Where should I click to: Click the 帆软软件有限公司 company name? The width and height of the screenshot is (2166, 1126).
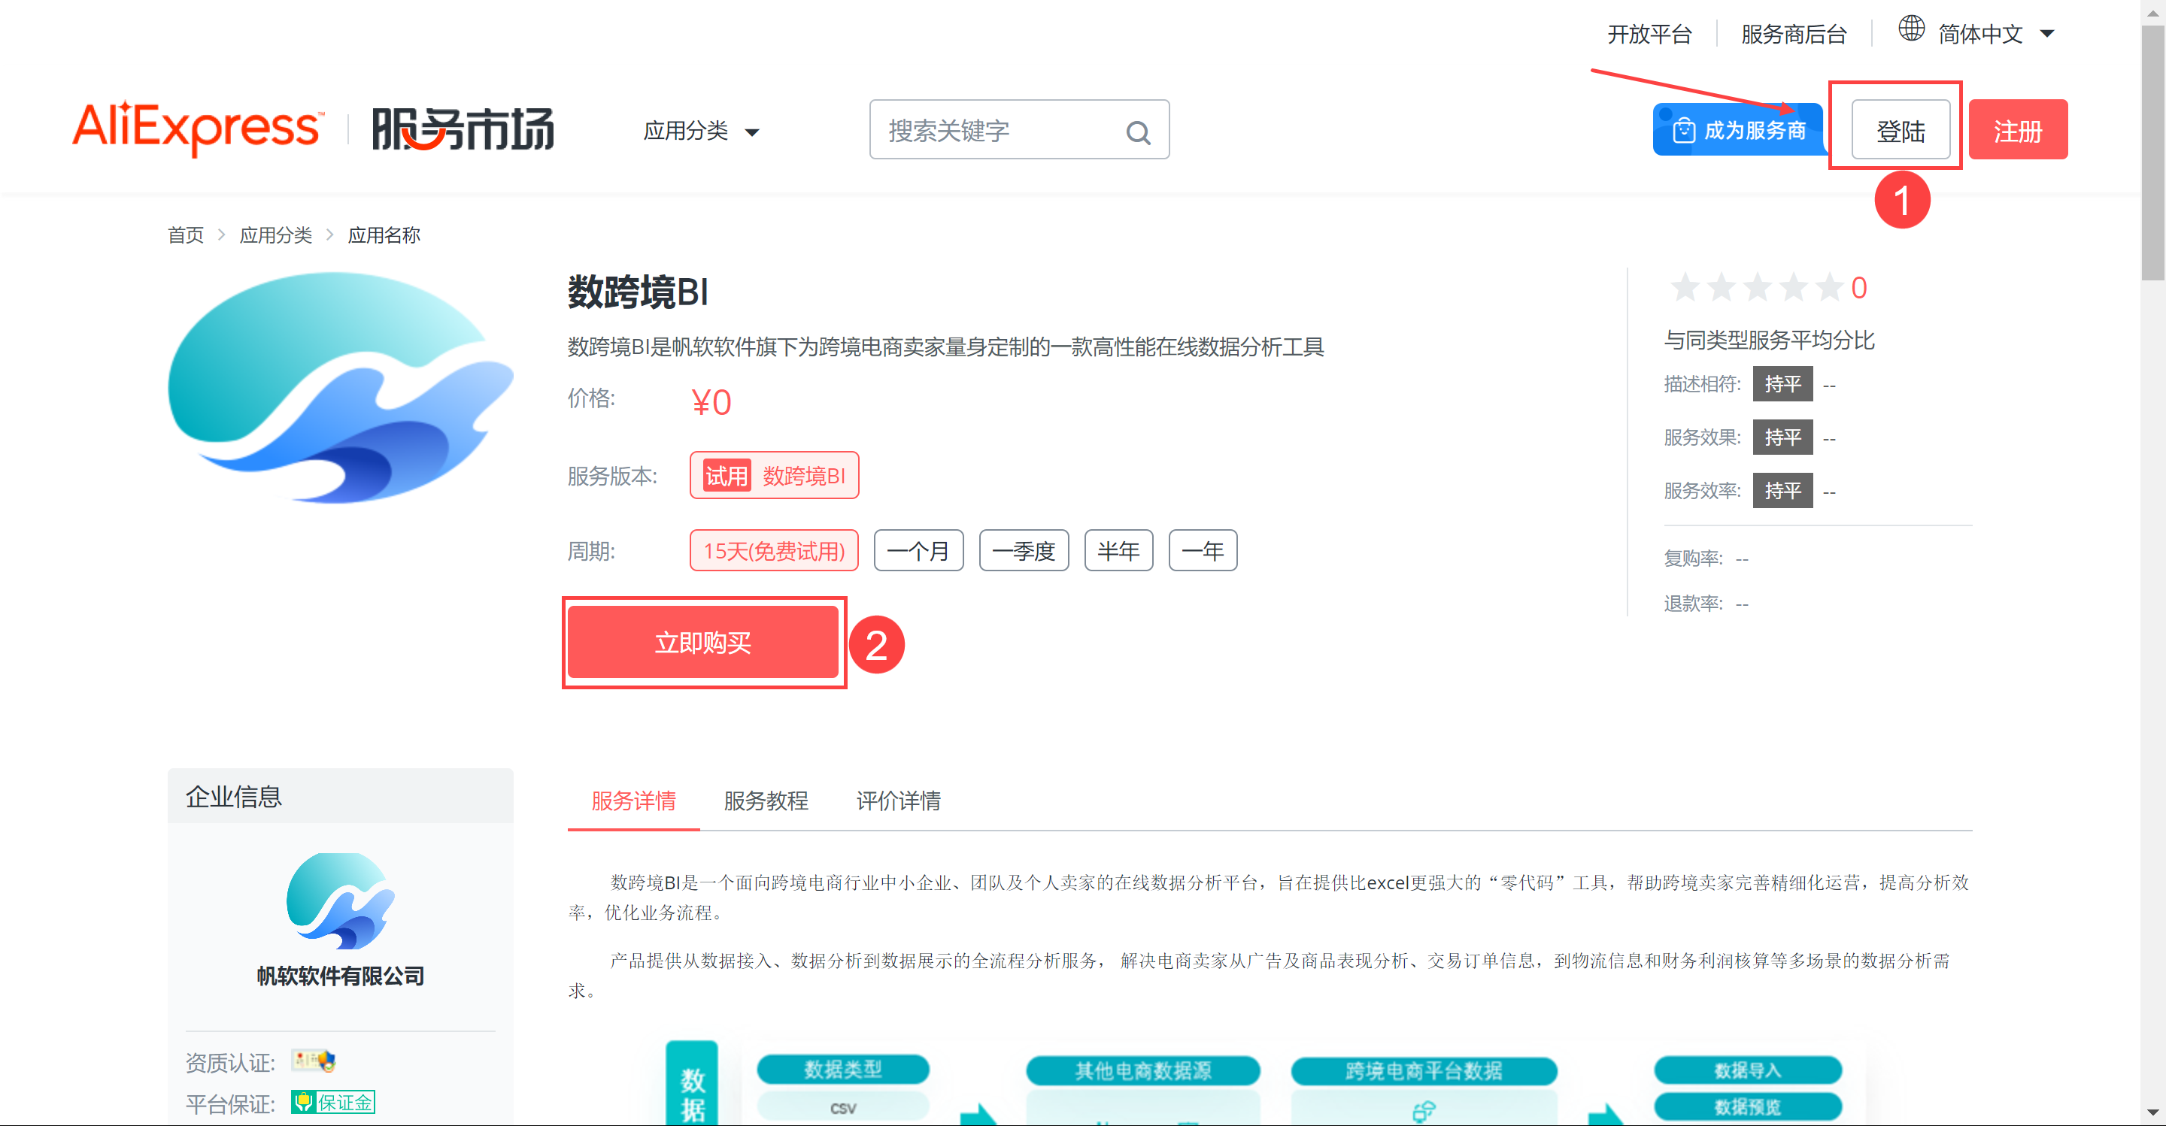(x=341, y=976)
